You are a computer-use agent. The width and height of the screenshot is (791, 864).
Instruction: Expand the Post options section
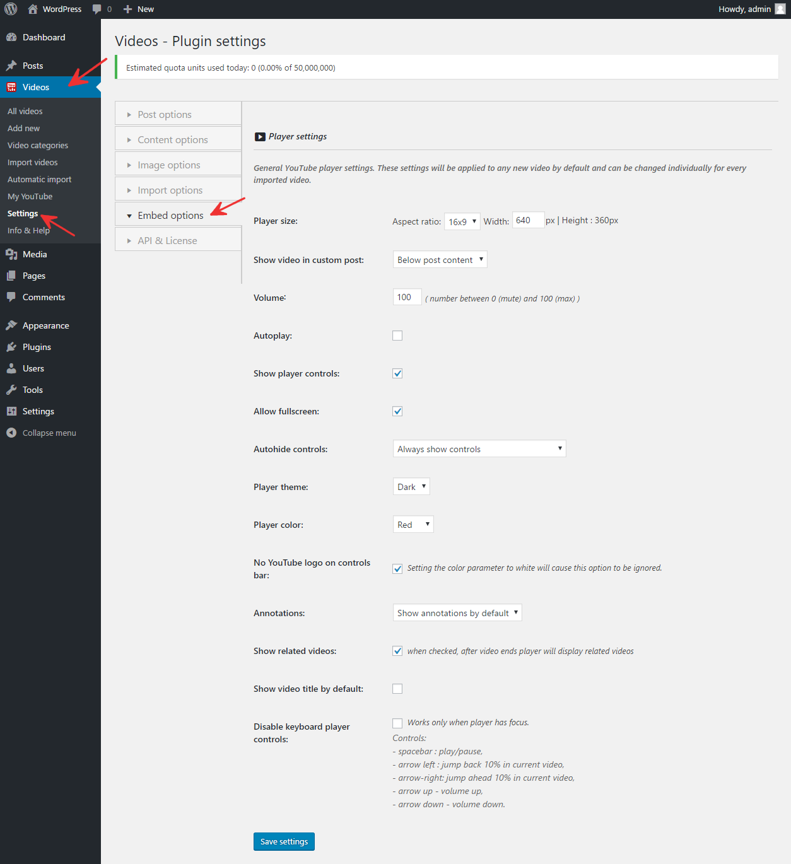[164, 114]
